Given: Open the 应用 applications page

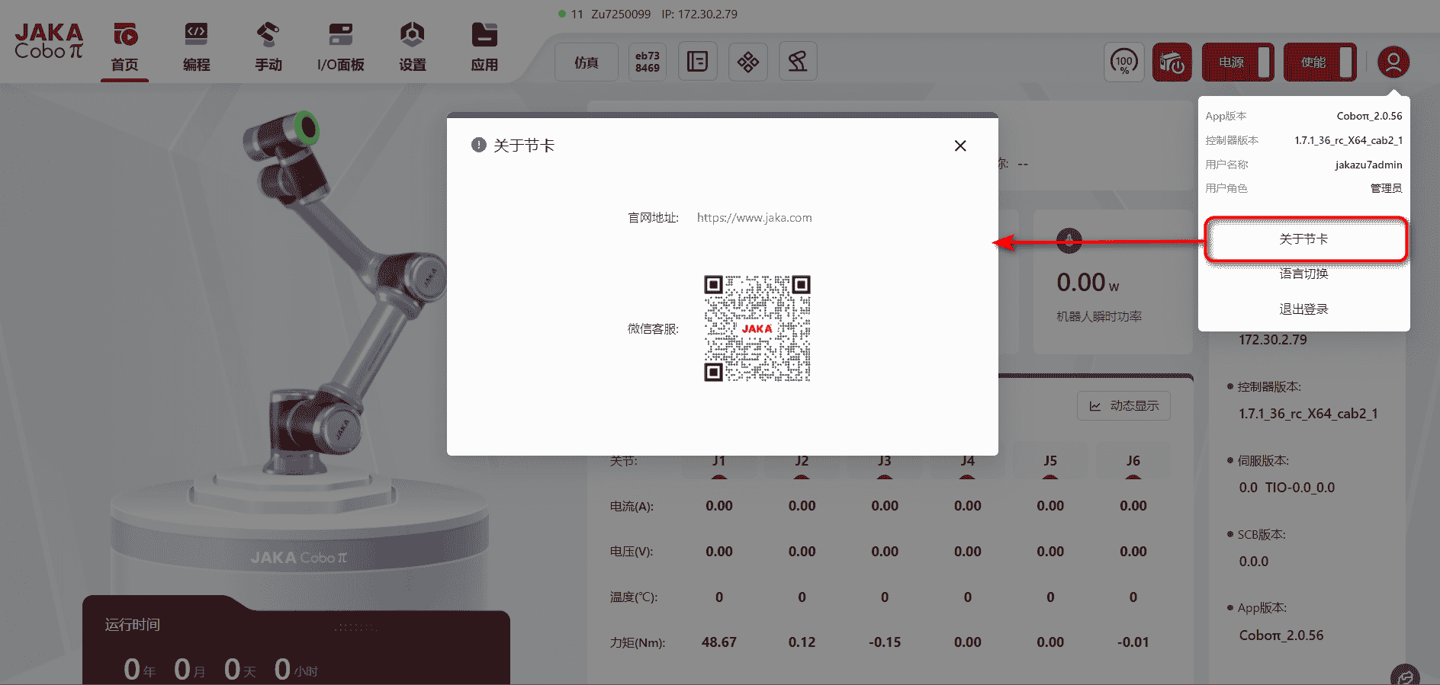Looking at the screenshot, I should coord(484,47).
